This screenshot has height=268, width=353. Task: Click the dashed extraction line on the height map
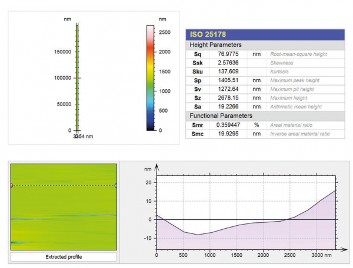click(x=64, y=185)
